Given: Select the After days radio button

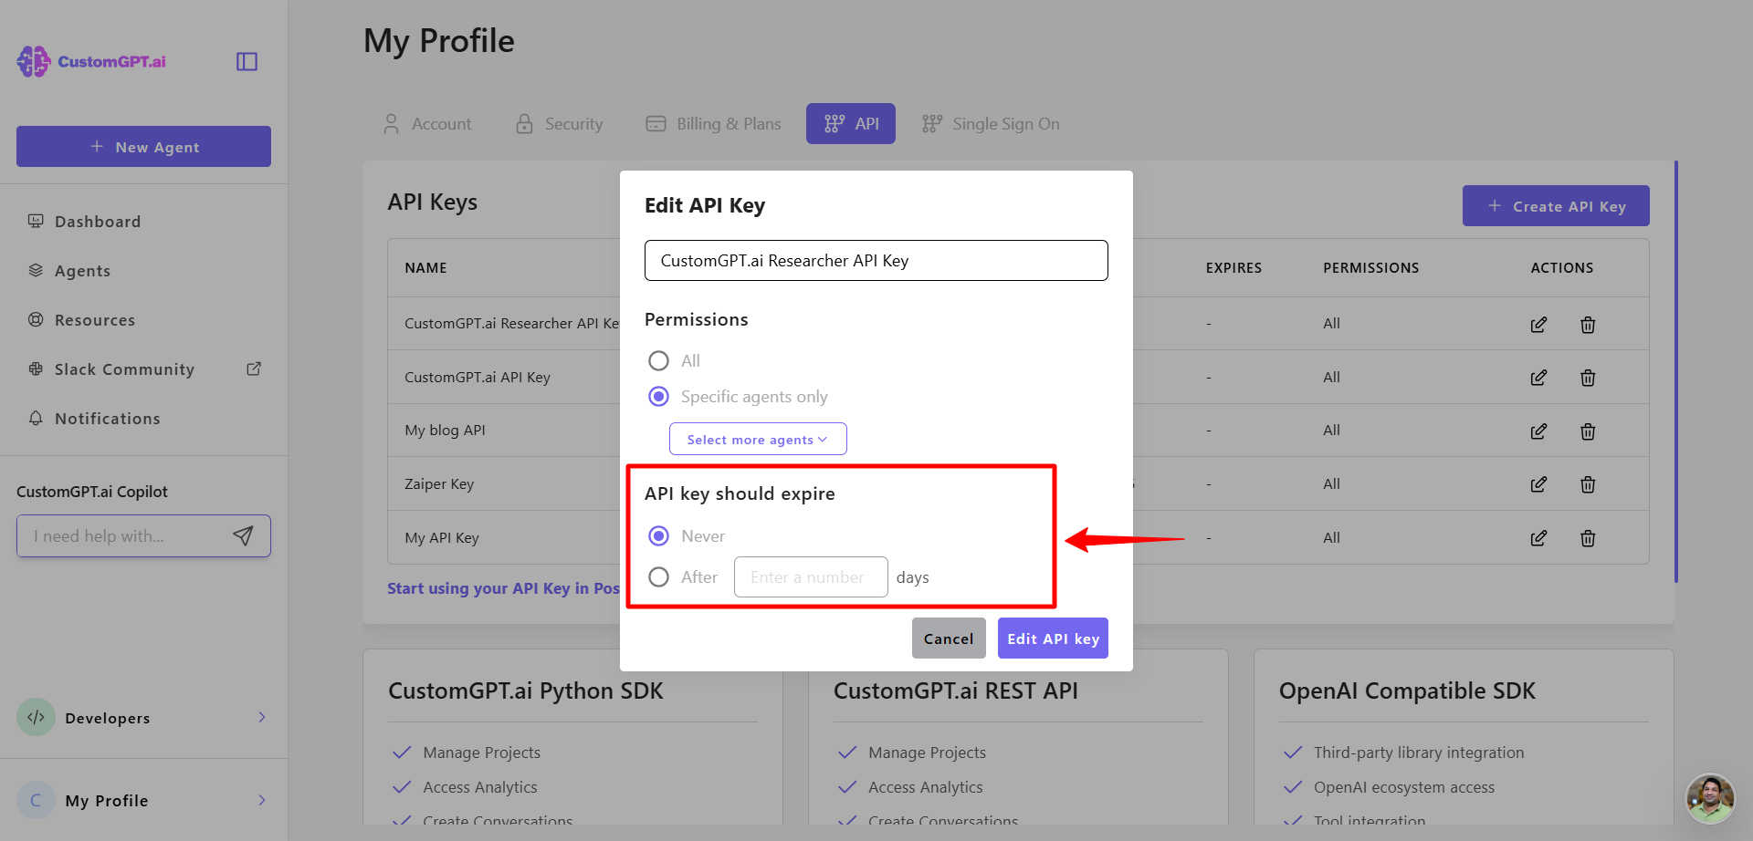Looking at the screenshot, I should [x=658, y=577].
